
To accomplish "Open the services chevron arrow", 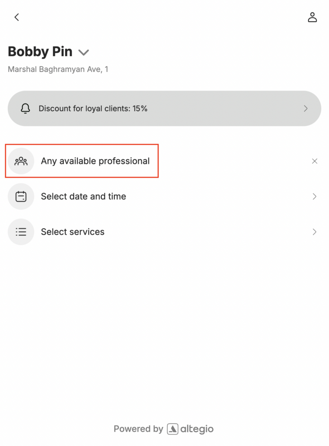I will 315,232.
